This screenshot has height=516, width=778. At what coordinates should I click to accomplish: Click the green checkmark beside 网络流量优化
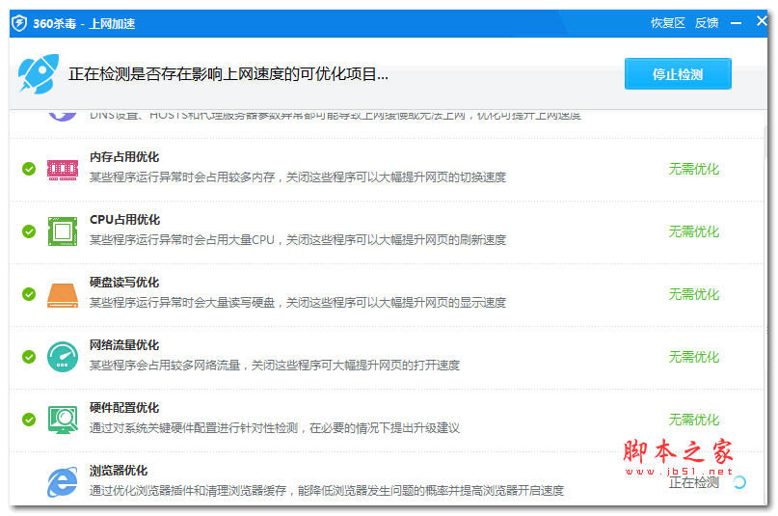[29, 357]
